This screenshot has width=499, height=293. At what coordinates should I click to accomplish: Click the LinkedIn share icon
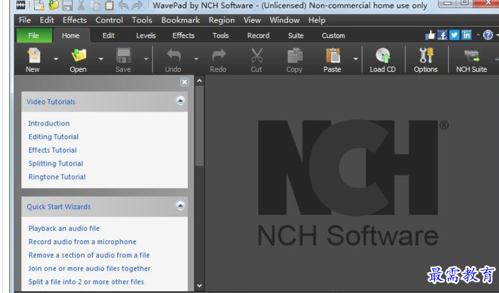(466, 35)
